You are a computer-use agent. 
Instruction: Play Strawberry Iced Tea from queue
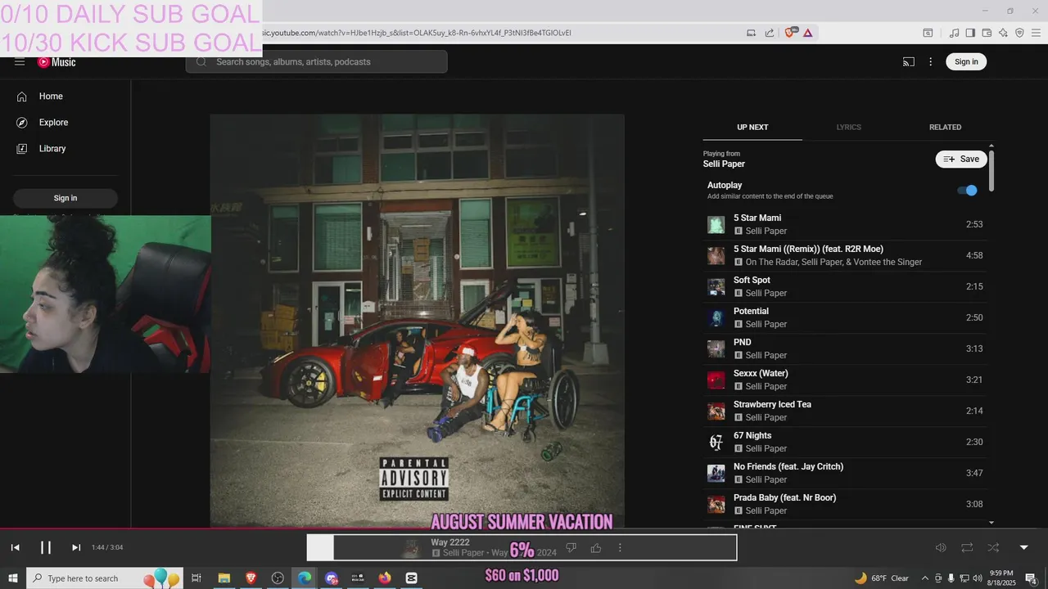click(x=845, y=411)
